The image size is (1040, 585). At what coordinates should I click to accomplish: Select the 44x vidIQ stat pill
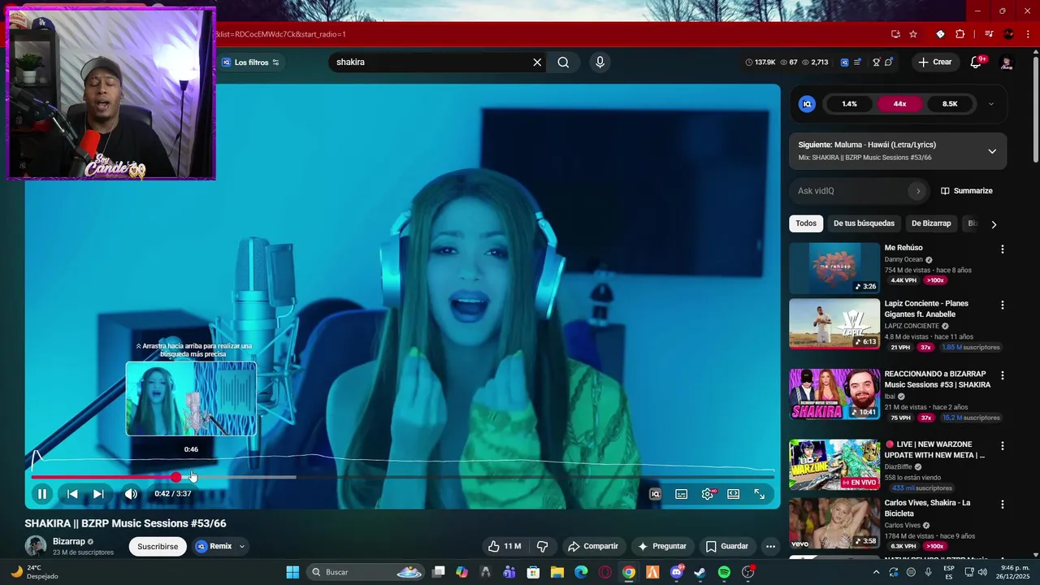point(899,104)
